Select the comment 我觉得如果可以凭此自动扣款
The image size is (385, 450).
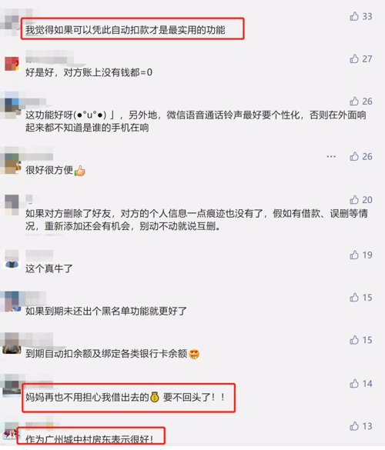click(x=126, y=30)
